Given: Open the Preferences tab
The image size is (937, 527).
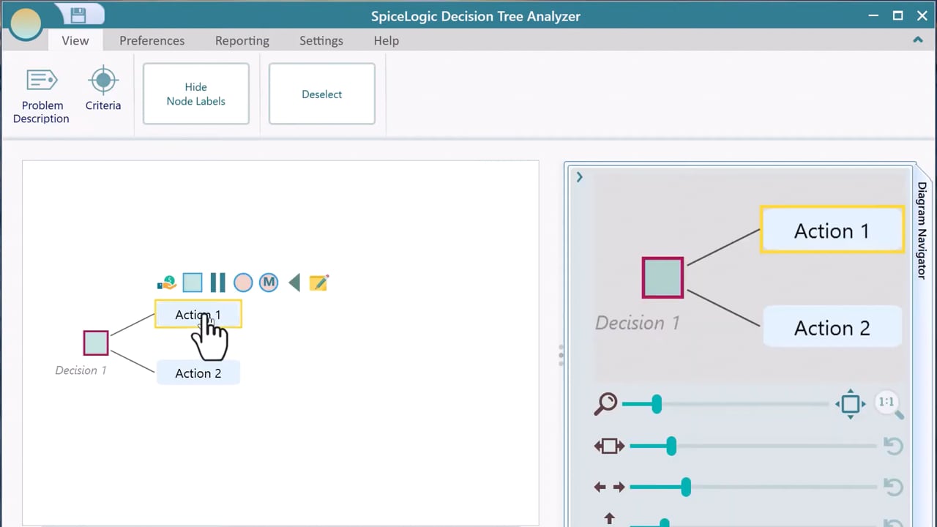Looking at the screenshot, I should pos(152,41).
